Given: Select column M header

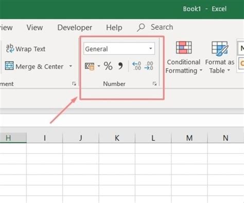Looking at the screenshot, I should (x=189, y=138).
